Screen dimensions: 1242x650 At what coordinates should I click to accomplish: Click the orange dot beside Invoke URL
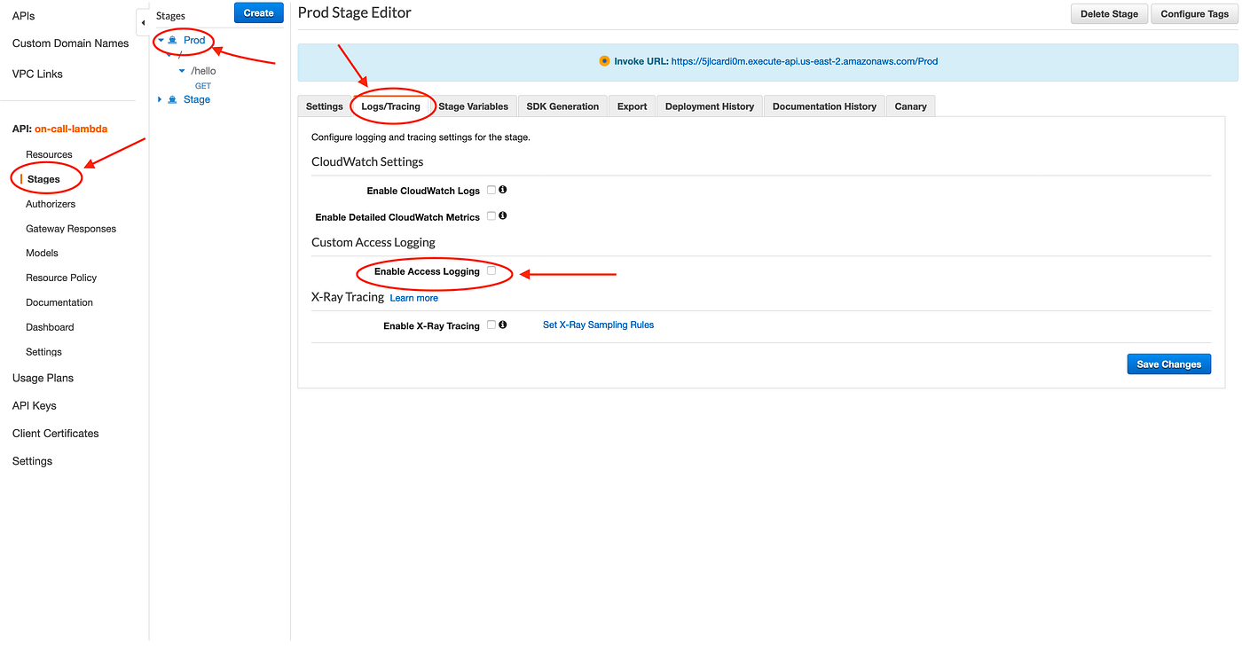(x=604, y=61)
